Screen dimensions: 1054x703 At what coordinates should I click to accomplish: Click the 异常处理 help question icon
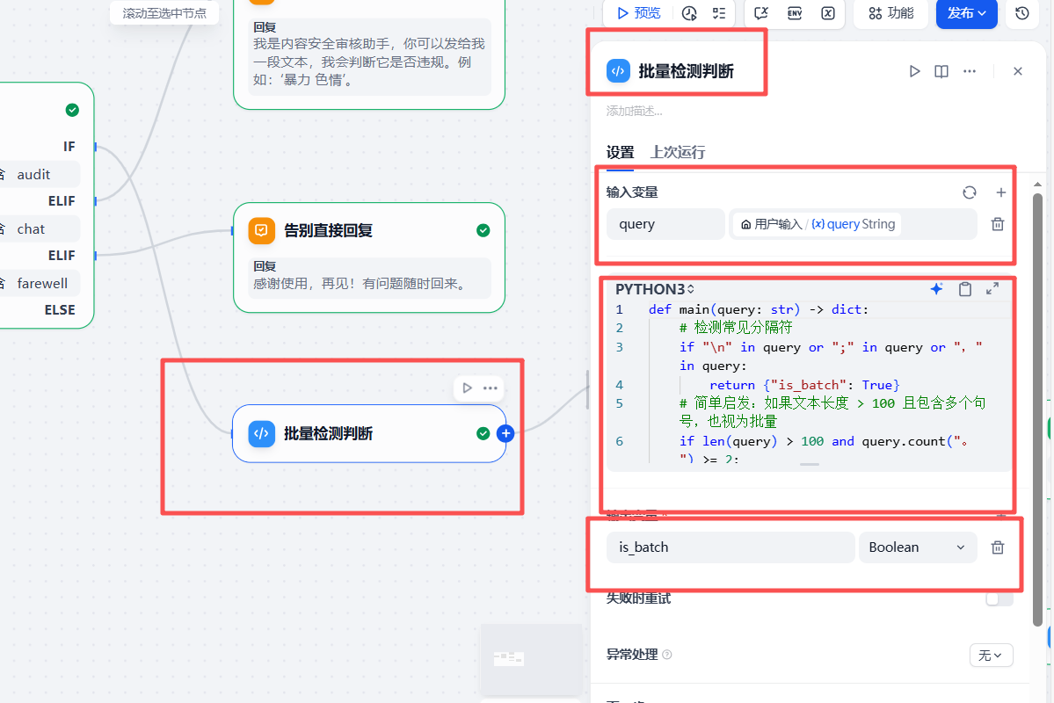(667, 655)
